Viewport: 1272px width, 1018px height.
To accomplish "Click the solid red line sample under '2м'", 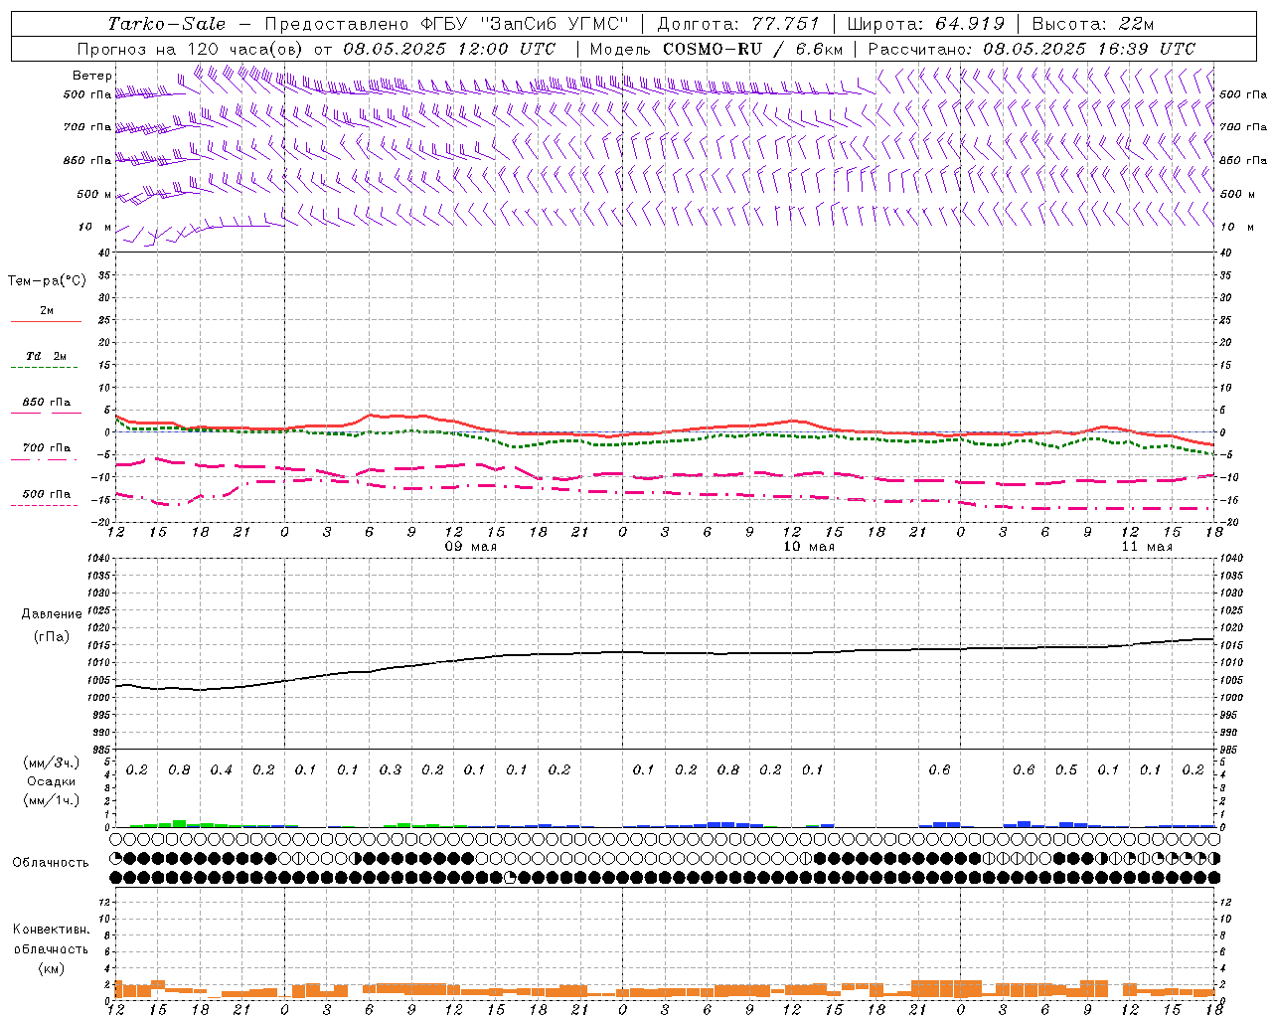I will pyautogui.click(x=46, y=322).
